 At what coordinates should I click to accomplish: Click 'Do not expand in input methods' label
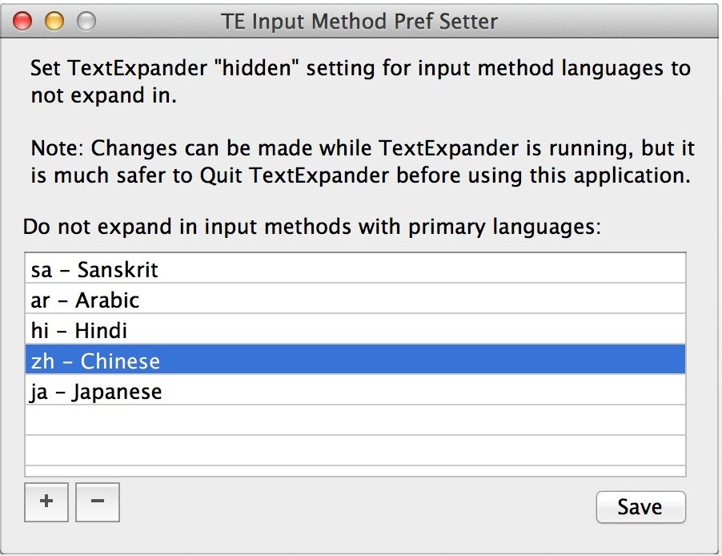(x=312, y=227)
